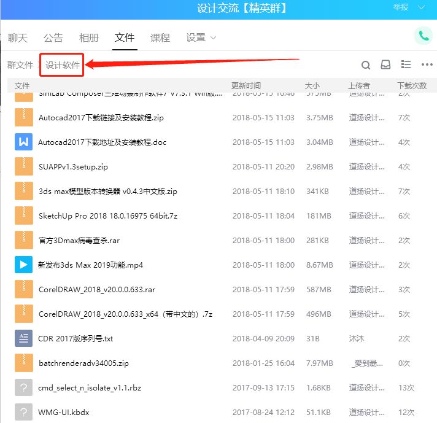Click 587MB size in CorelDRAW rar row
The height and width of the screenshot is (423, 437).
click(x=319, y=289)
